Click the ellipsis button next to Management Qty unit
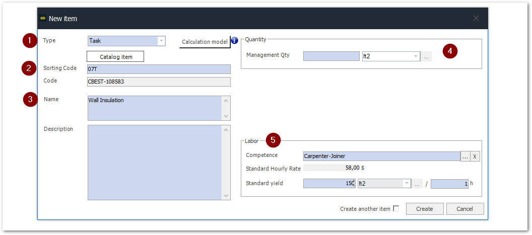 click(426, 56)
